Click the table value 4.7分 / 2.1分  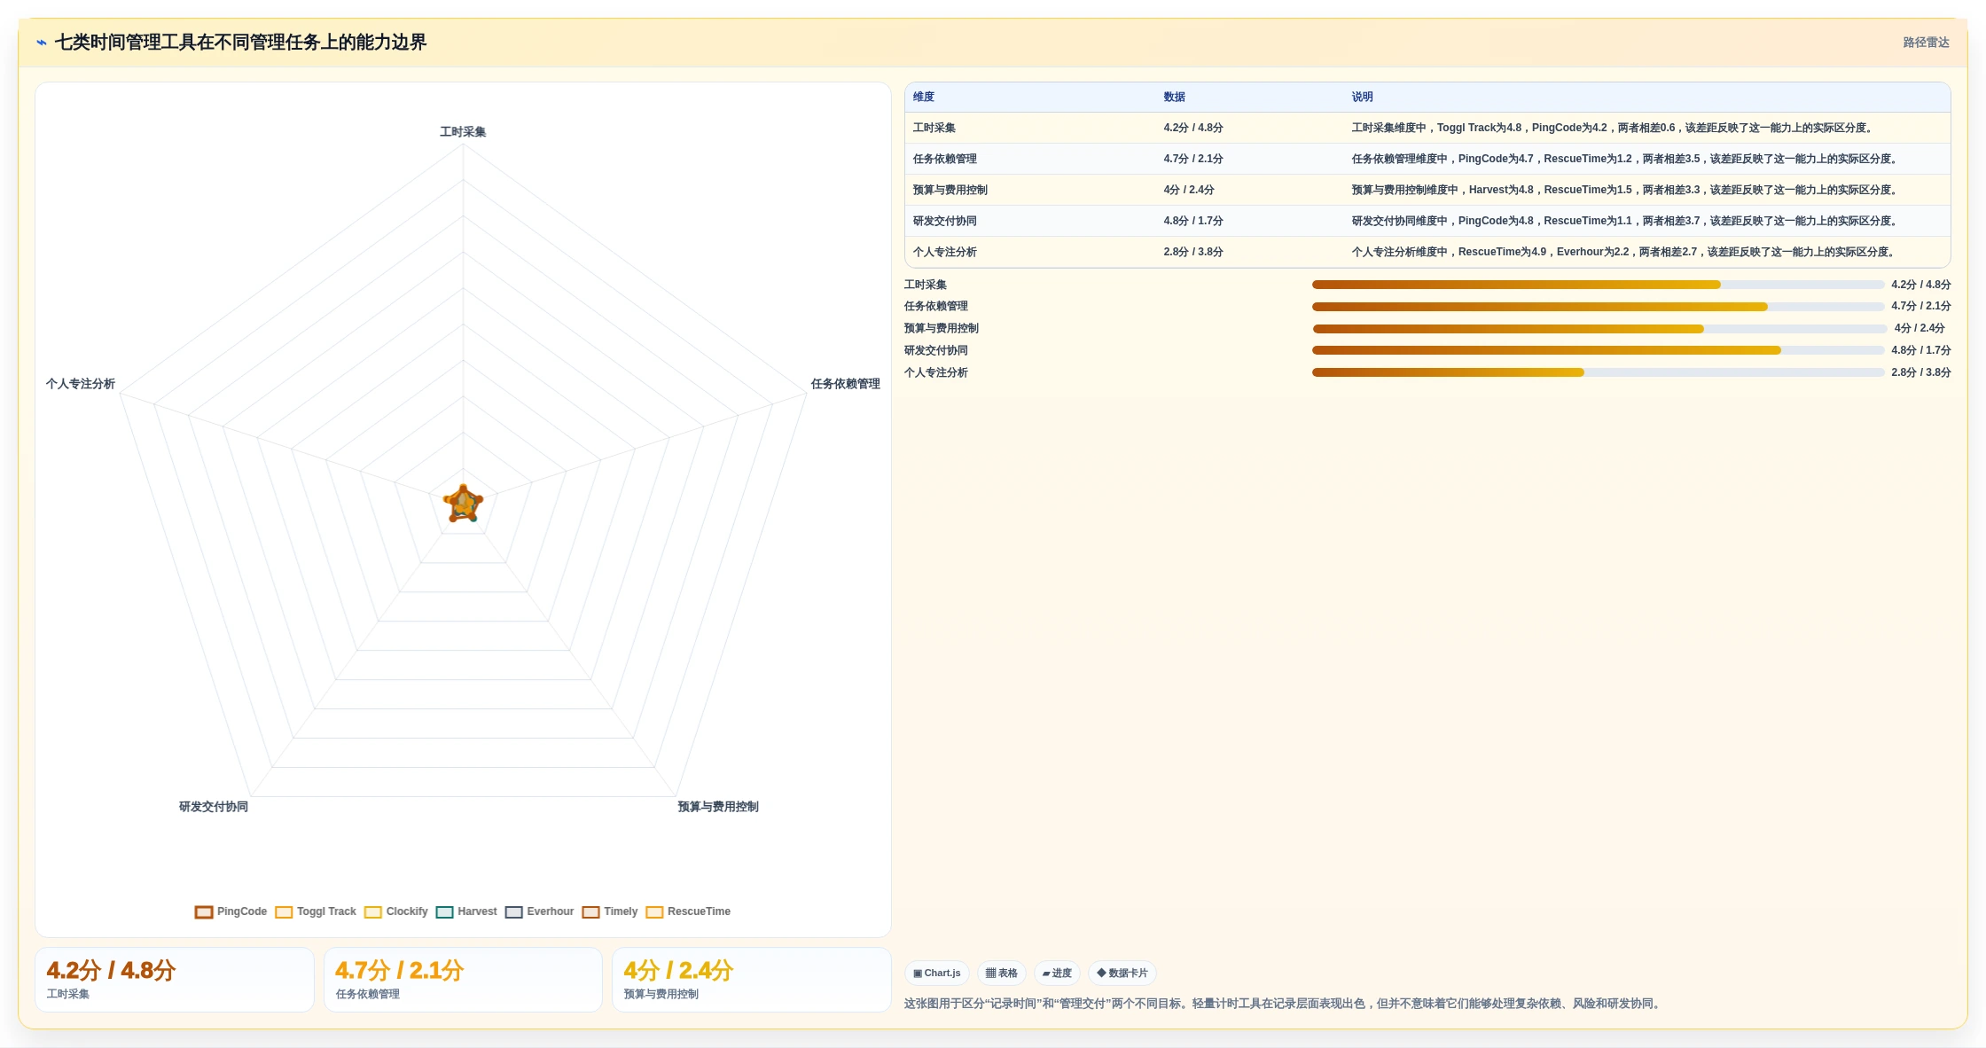tap(1193, 159)
